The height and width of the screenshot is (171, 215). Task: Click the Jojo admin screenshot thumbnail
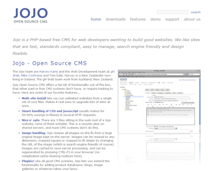click(x=159, y=102)
